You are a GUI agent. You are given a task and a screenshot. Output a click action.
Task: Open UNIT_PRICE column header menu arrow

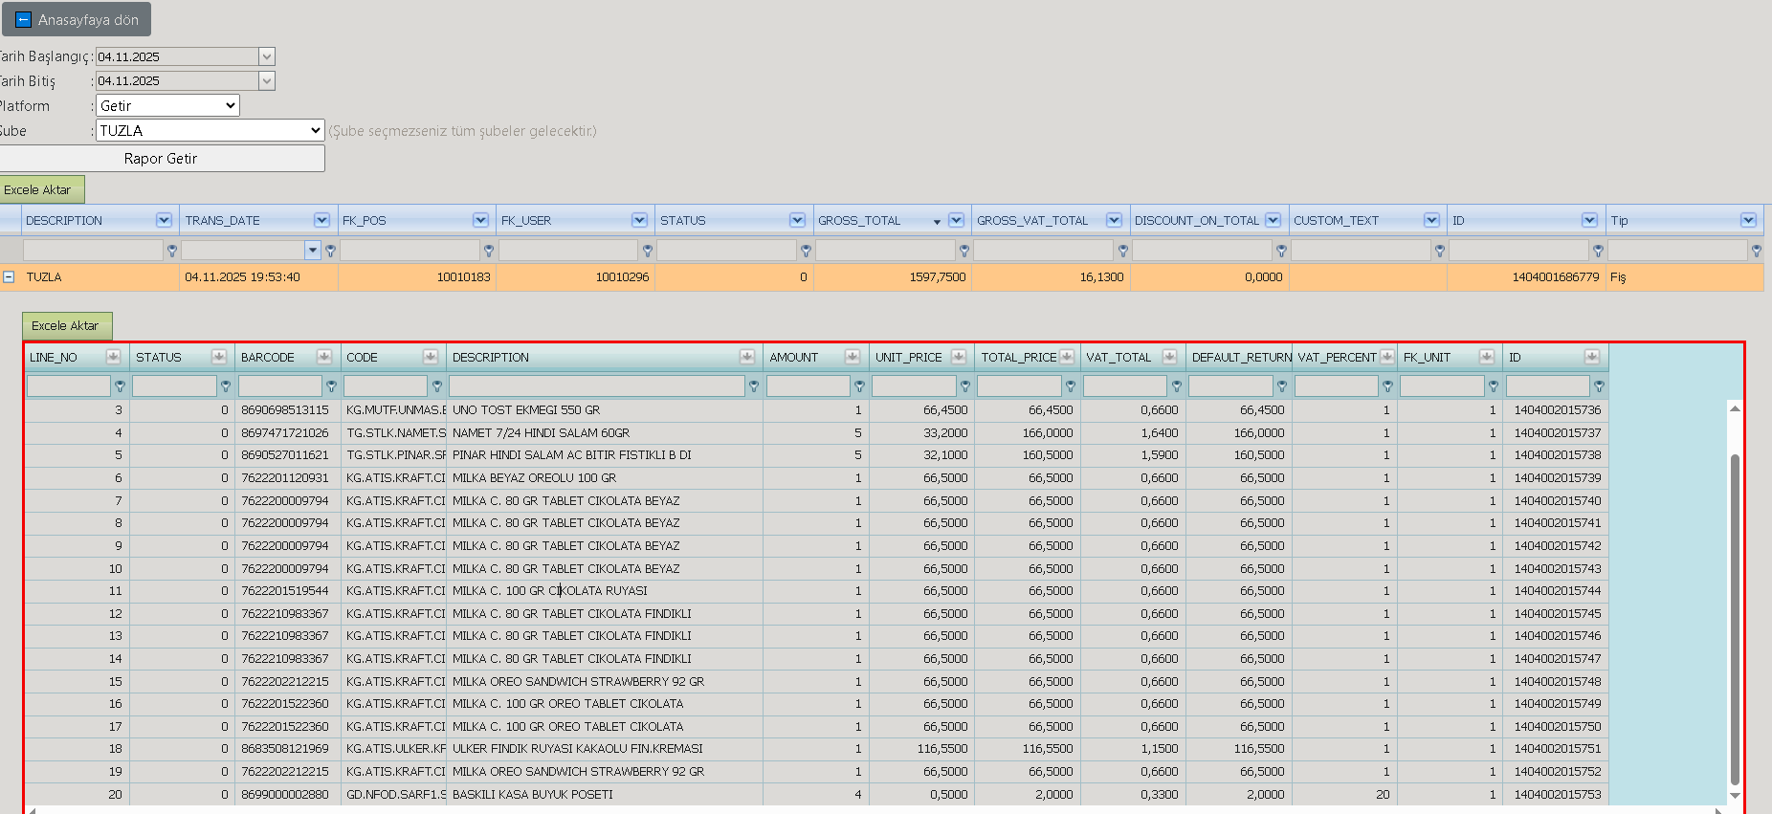[x=958, y=357]
